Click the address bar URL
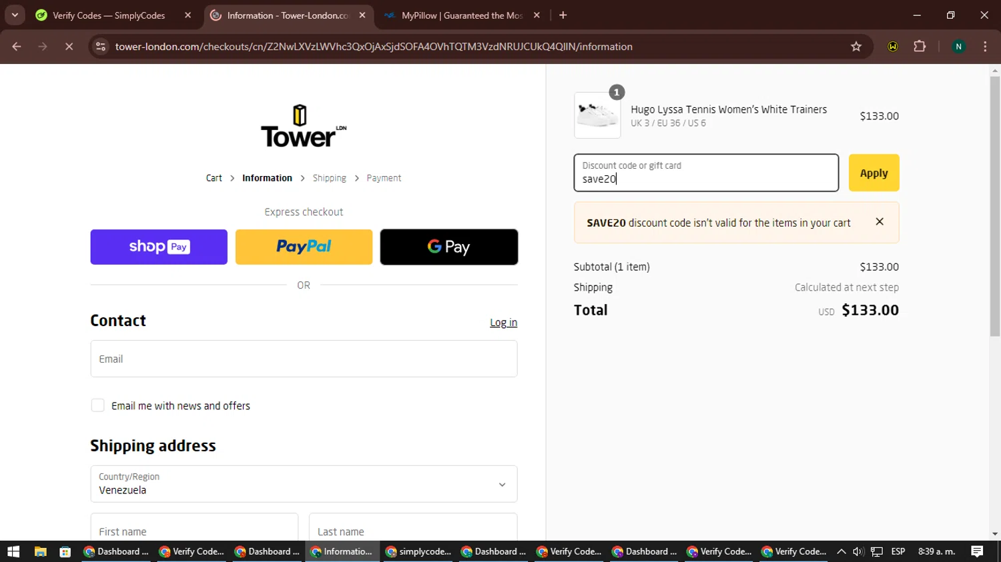The image size is (1001, 562). (x=374, y=47)
